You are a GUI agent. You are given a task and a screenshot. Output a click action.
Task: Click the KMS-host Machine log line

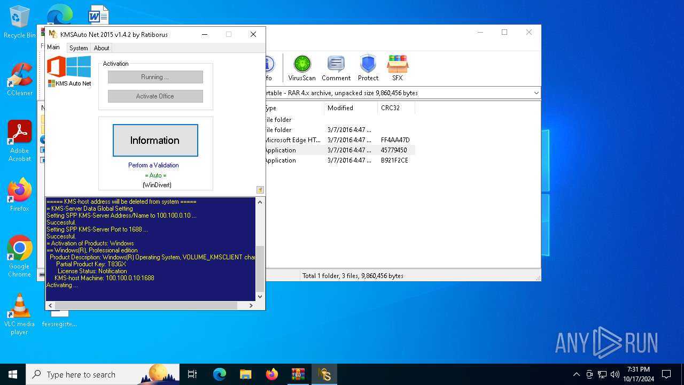pos(104,278)
